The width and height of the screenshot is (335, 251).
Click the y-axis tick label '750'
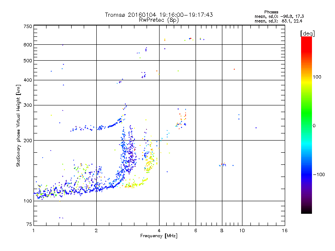(28, 26)
